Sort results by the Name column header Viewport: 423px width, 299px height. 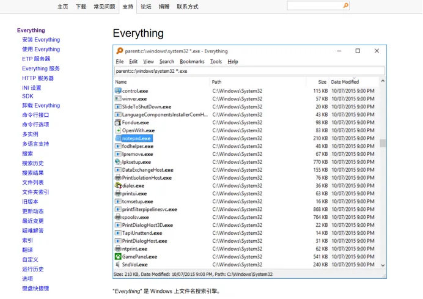tap(161, 82)
